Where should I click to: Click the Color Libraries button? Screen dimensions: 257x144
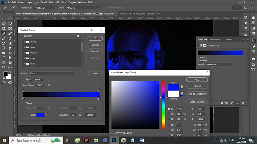tap(197, 102)
